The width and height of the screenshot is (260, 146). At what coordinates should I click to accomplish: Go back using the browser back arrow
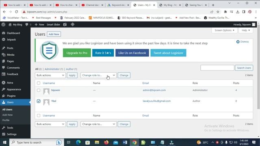(x=4, y=12)
